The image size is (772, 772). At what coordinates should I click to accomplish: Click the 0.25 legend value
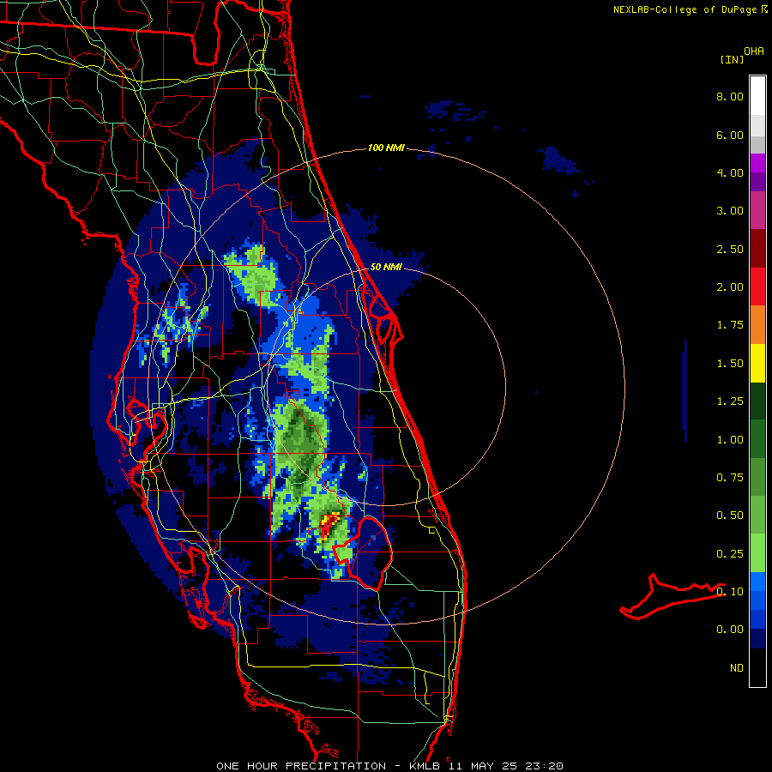point(730,554)
